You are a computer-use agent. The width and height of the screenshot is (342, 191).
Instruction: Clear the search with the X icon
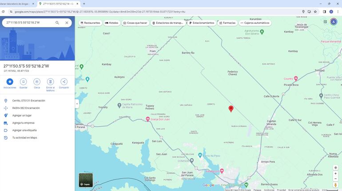pos(67,23)
